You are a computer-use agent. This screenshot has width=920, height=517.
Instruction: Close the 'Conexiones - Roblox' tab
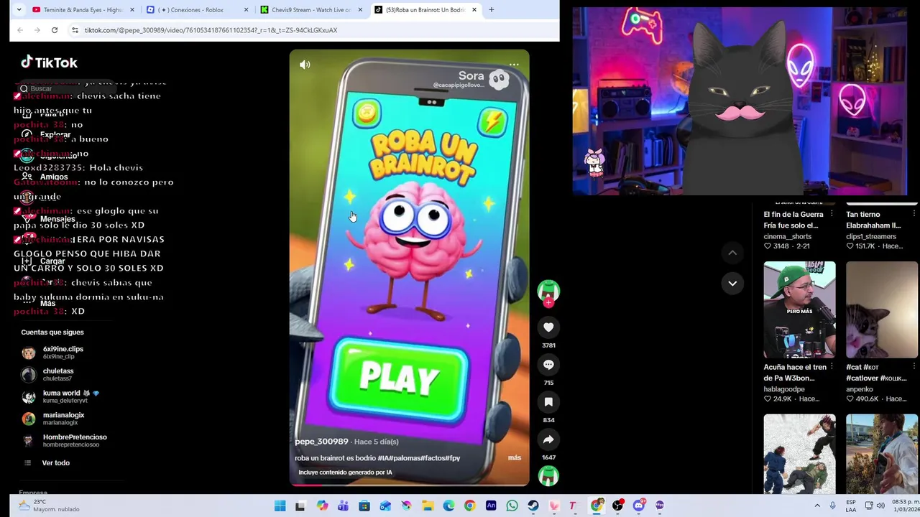247,10
